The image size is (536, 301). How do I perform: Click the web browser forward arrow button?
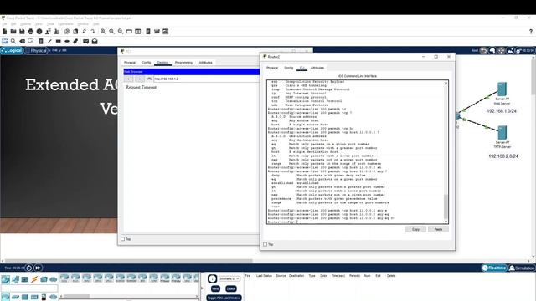(x=140, y=79)
